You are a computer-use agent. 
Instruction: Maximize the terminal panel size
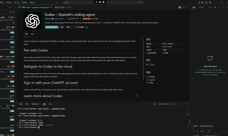pyautogui.click(x=183, y=104)
